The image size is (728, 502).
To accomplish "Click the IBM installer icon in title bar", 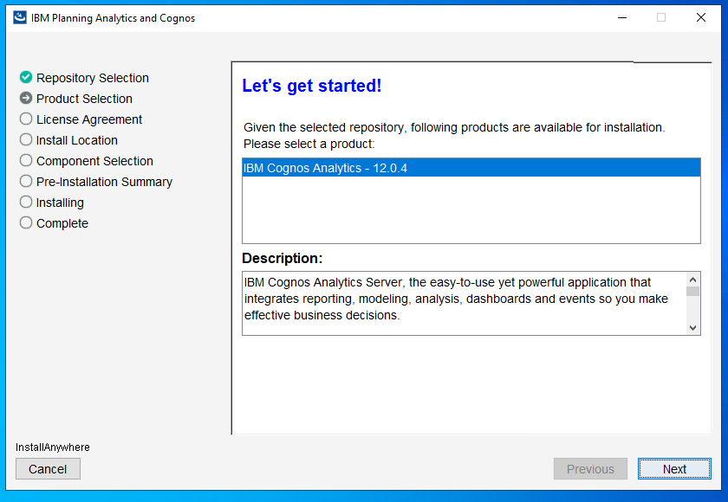I will (19, 17).
